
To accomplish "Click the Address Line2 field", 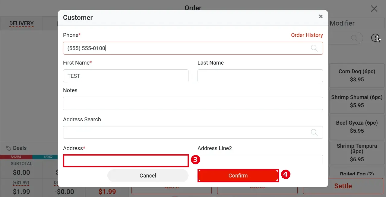I will [260, 159].
